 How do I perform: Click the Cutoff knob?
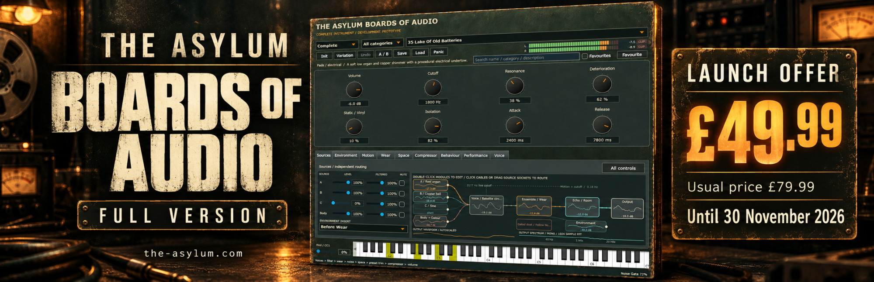(433, 88)
